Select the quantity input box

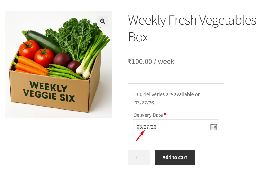click(x=139, y=157)
